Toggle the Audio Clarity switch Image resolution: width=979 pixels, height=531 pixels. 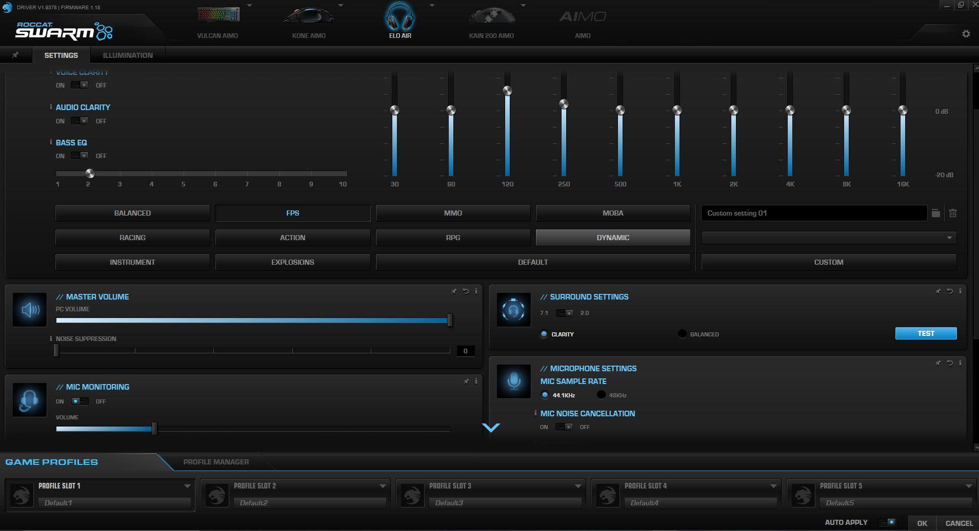click(79, 121)
